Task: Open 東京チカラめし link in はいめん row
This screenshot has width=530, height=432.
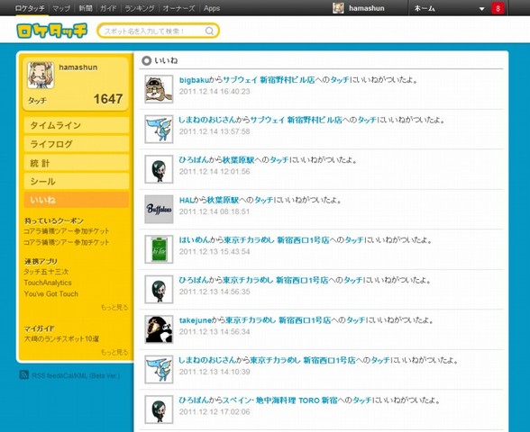Action: pos(276,240)
